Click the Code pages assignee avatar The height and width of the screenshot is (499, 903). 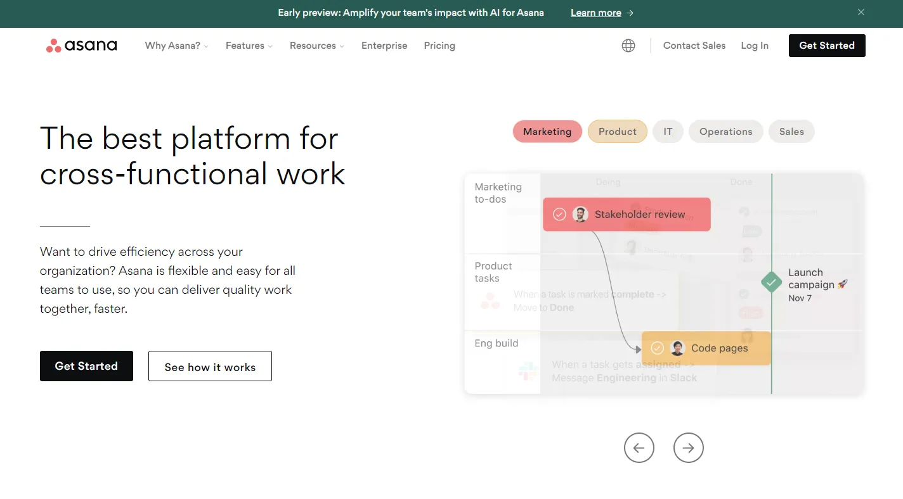[678, 348]
